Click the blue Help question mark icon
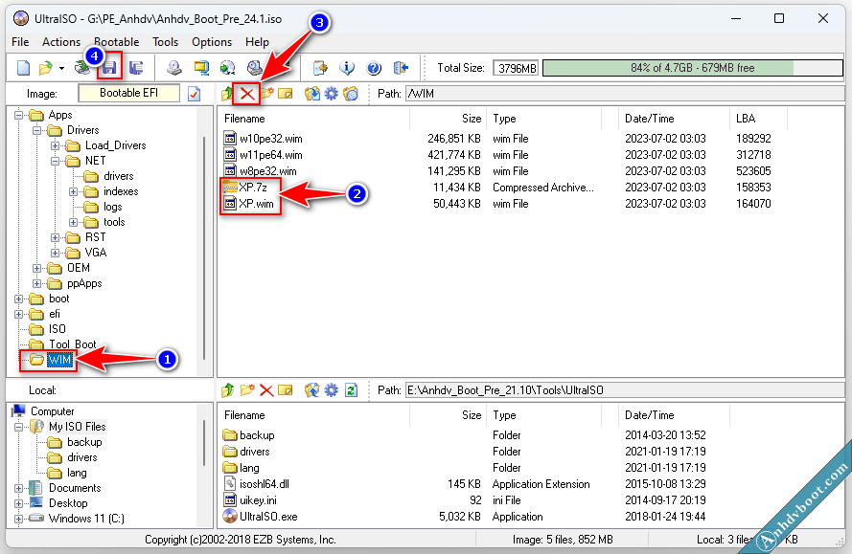Image resolution: width=852 pixels, height=554 pixels. pos(374,68)
